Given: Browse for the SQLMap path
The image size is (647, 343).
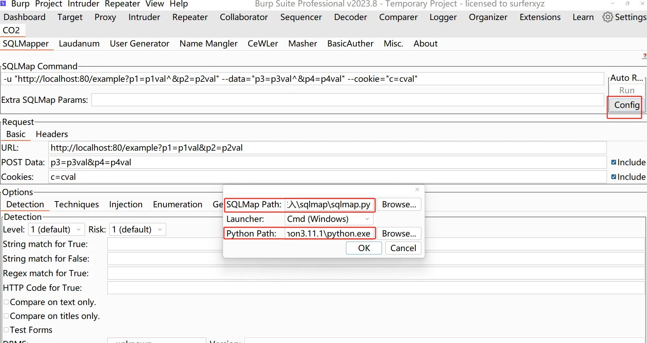Looking at the screenshot, I should click(x=399, y=204).
